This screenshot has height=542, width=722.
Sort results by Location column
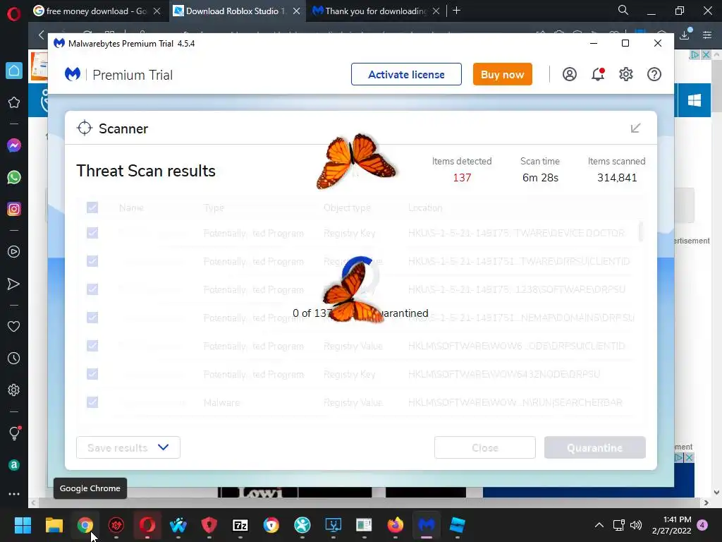point(425,208)
